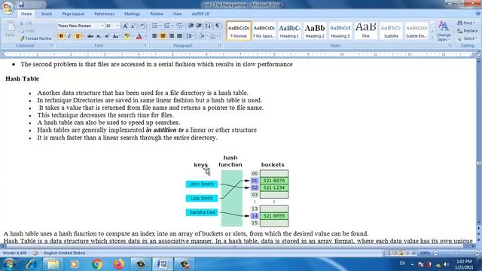Click the Office button
The width and height of the screenshot is (482, 271).
[8, 8]
